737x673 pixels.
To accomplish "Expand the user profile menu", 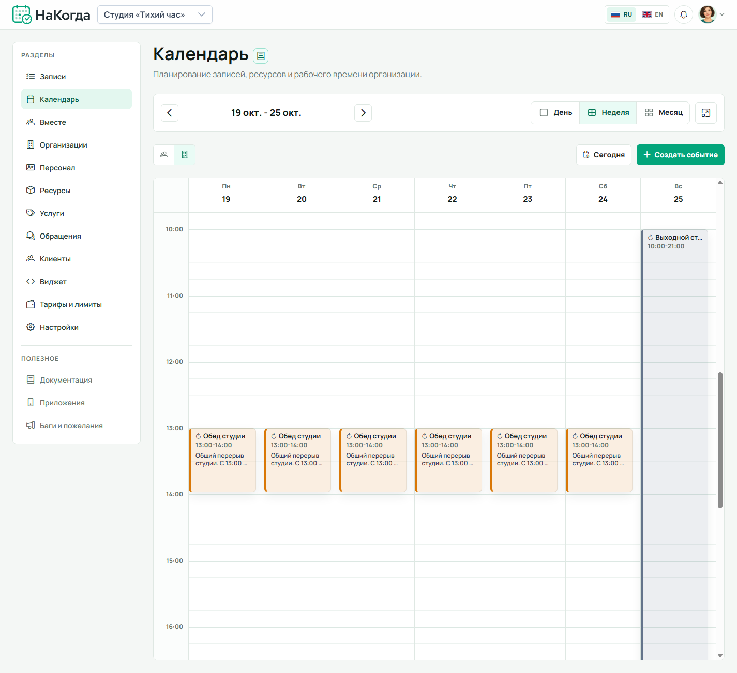I will pos(712,14).
